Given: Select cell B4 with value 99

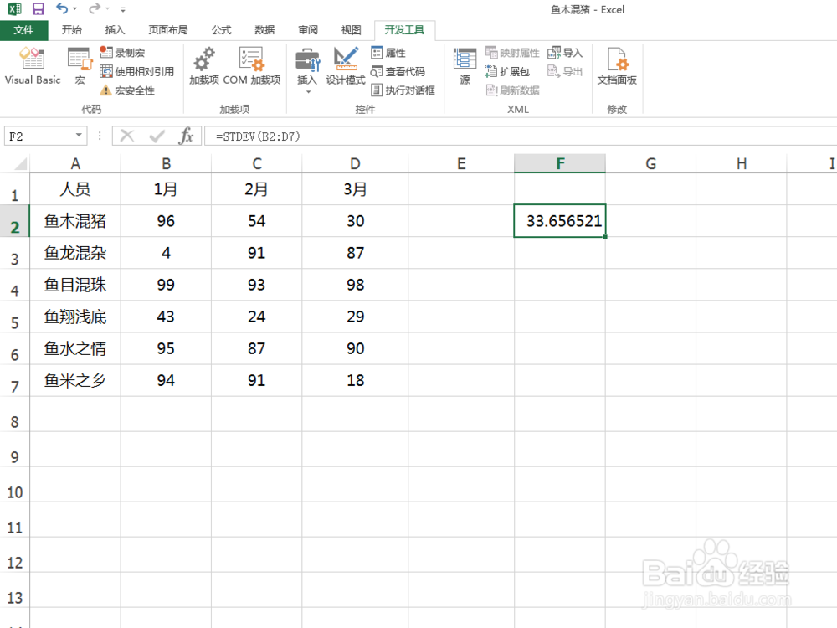Looking at the screenshot, I should pyautogui.click(x=166, y=285).
